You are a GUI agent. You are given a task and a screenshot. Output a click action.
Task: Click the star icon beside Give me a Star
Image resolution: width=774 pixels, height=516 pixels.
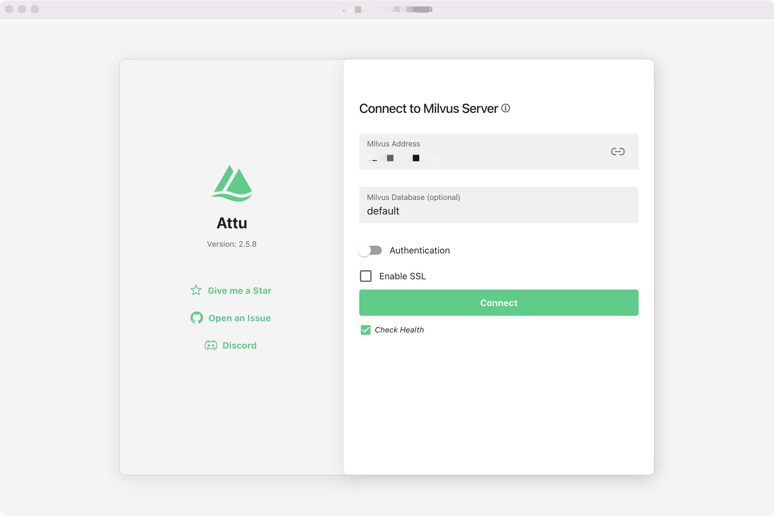(x=196, y=290)
